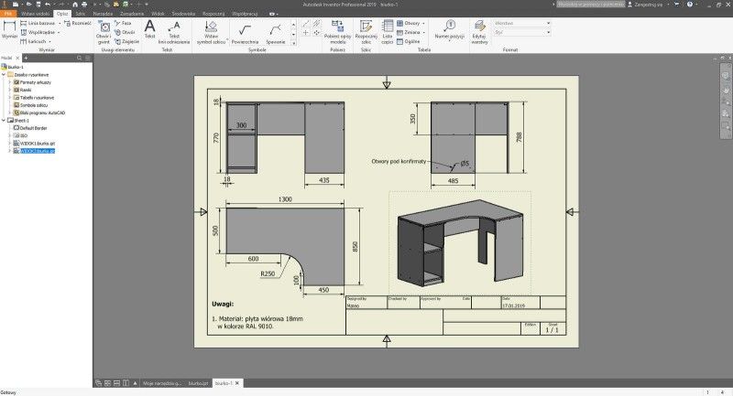Click the print icon in quick access toolbar

pyautogui.click(x=84, y=5)
